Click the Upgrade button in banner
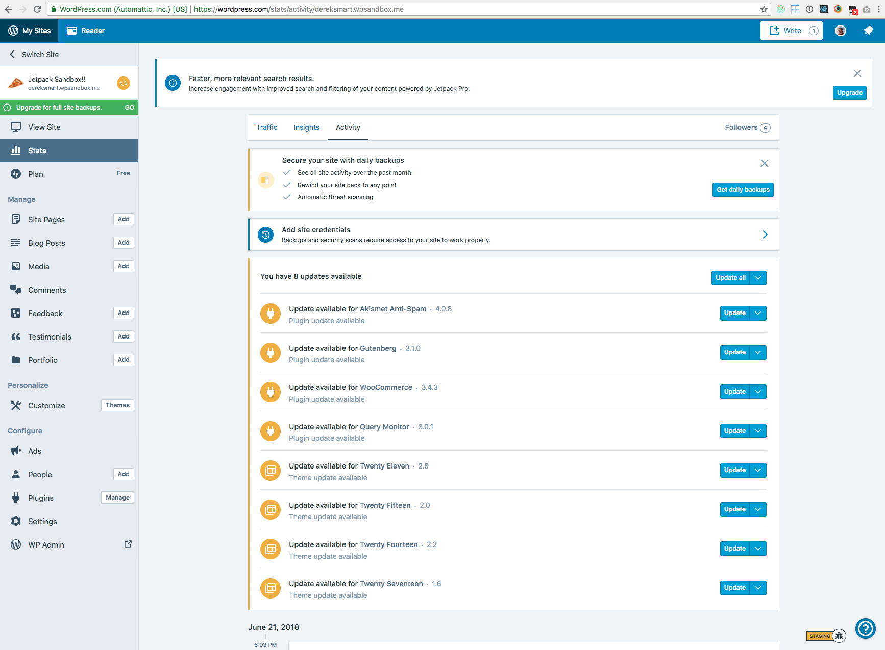Screen dimensions: 885x650 [850, 93]
